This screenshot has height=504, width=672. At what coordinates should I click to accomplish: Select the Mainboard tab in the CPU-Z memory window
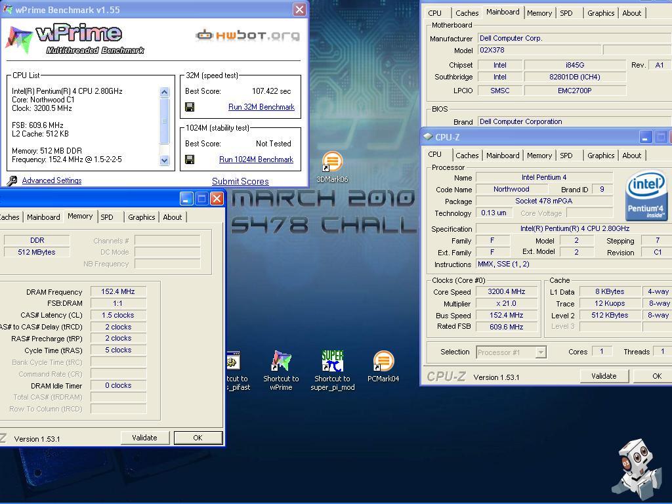tap(43, 217)
